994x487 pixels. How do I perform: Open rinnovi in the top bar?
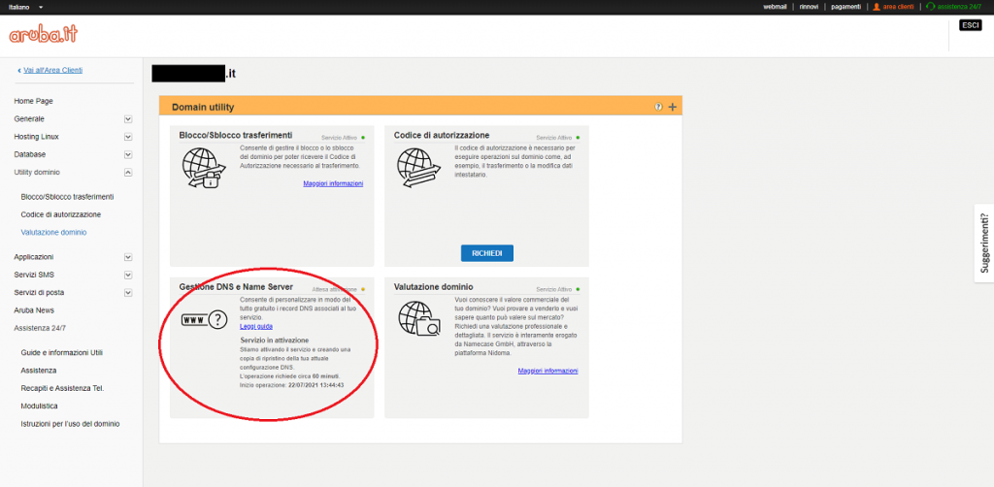coord(809,7)
